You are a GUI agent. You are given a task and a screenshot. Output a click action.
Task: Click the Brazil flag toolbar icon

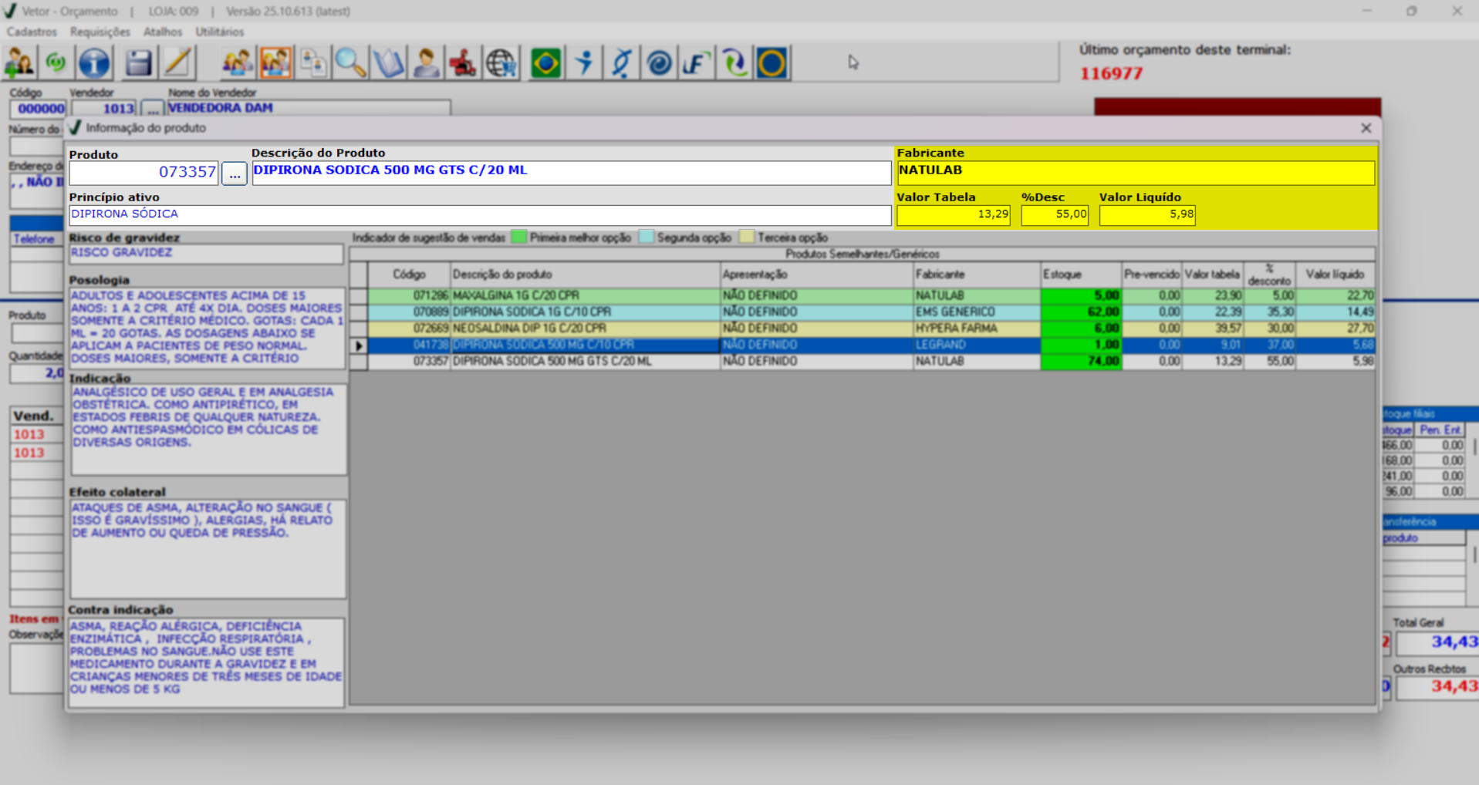coord(545,63)
